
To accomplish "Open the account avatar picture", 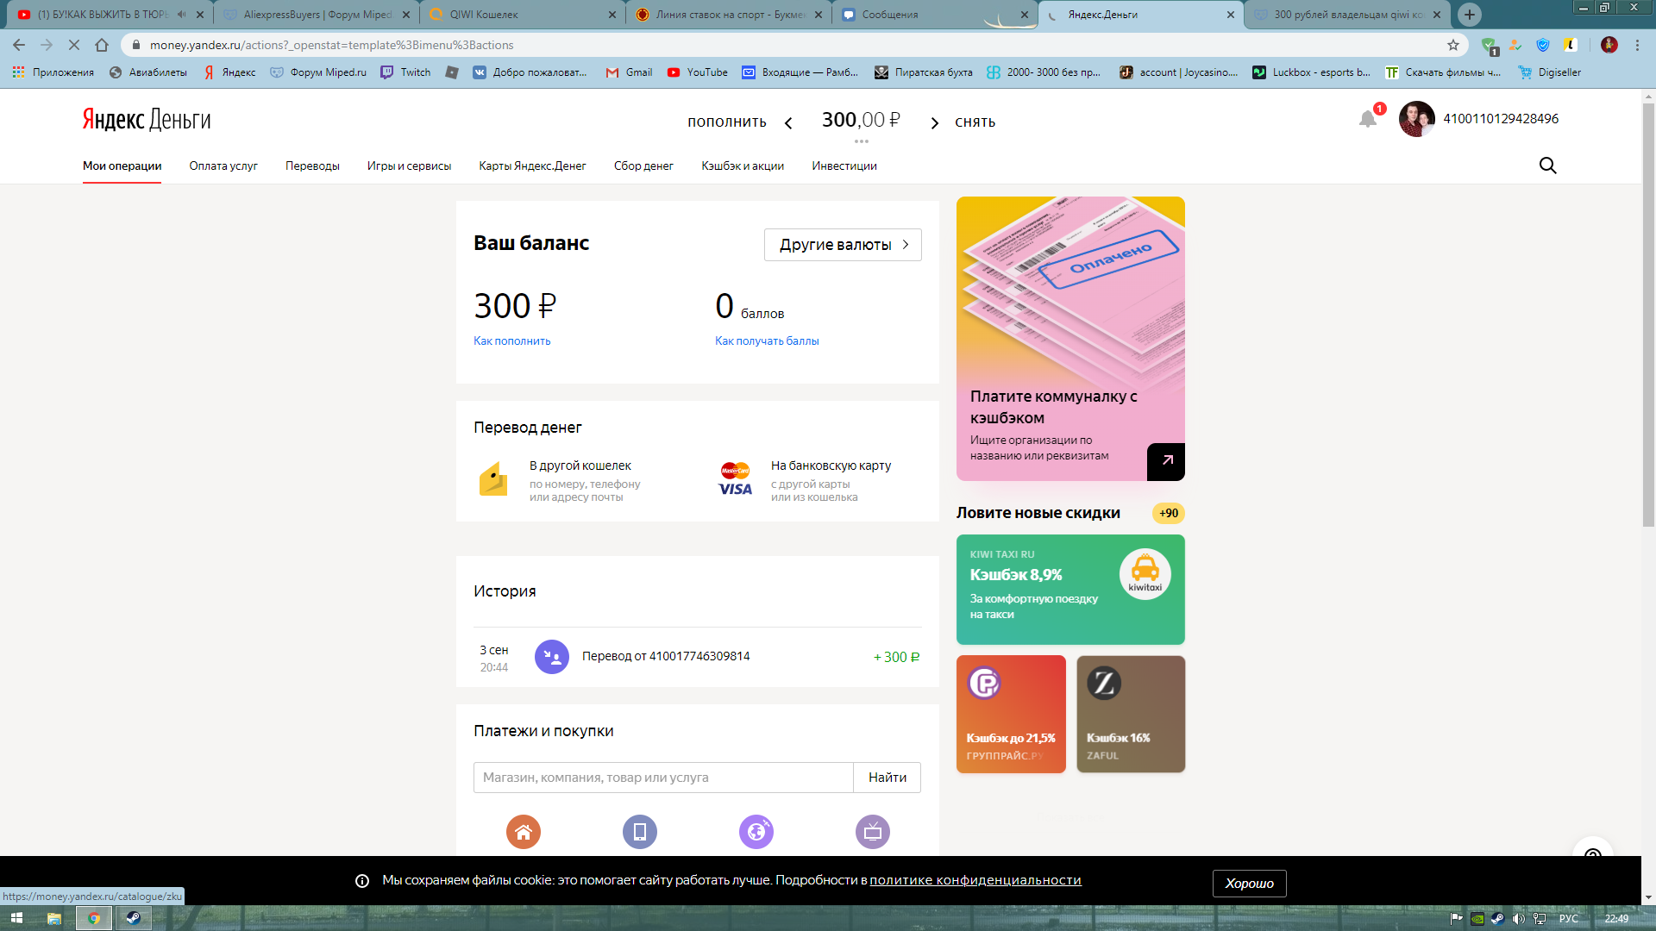I will (x=1416, y=119).
